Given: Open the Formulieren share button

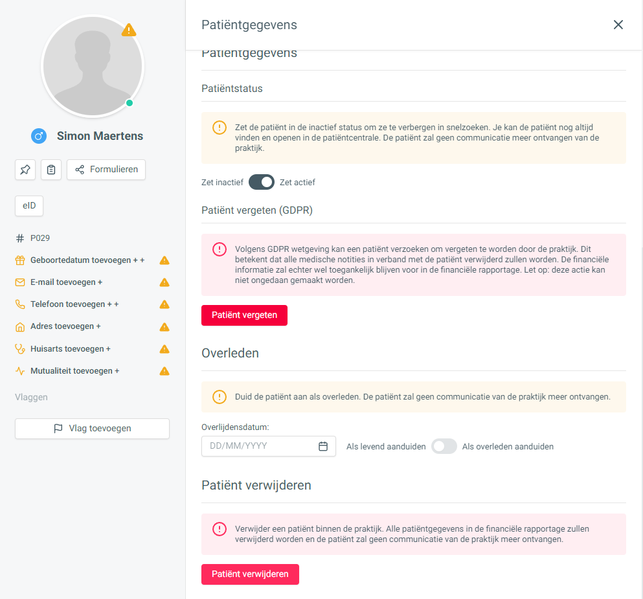Looking at the screenshot, I should pos(106,170).
